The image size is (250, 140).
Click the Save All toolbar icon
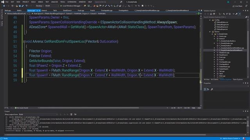[23, 6]
